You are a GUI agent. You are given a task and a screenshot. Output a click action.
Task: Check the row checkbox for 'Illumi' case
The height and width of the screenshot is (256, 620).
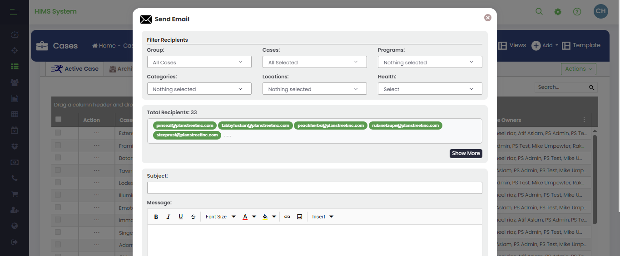click(58, 195)
